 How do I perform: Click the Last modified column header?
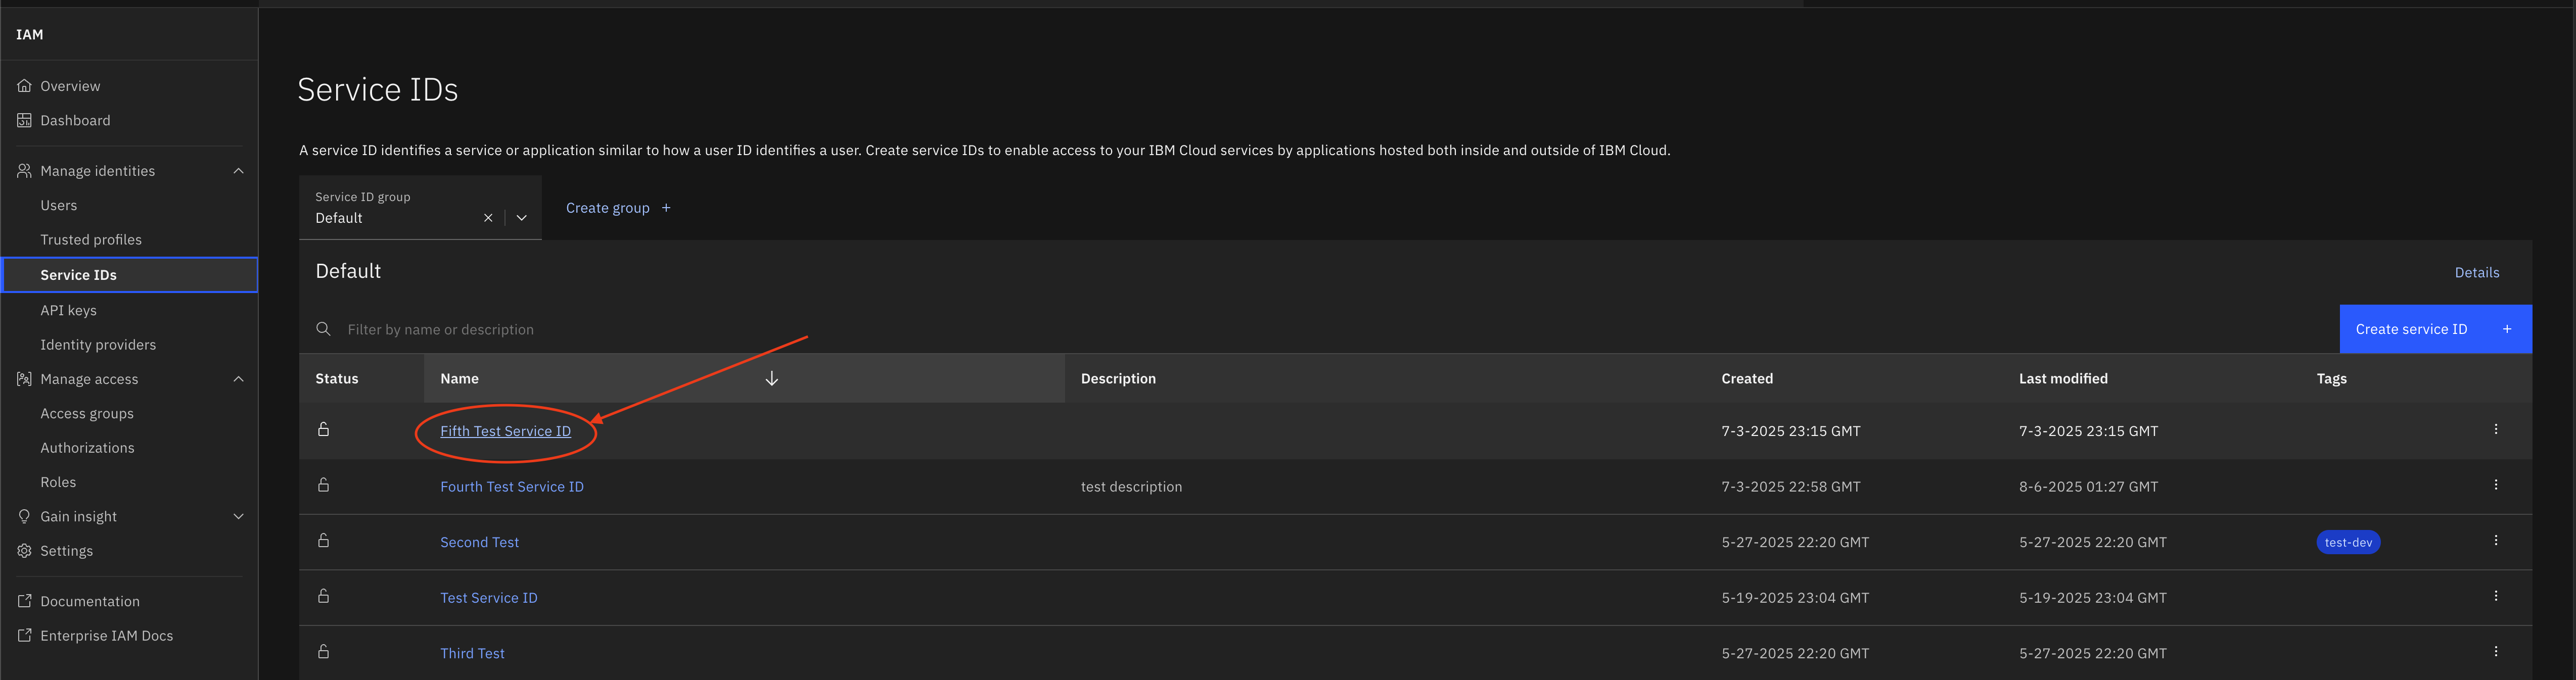click(2063, 378)
